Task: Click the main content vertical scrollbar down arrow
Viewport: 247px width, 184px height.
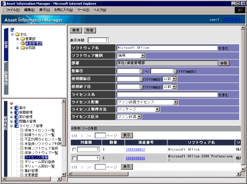Action: [x=243, y=169]
